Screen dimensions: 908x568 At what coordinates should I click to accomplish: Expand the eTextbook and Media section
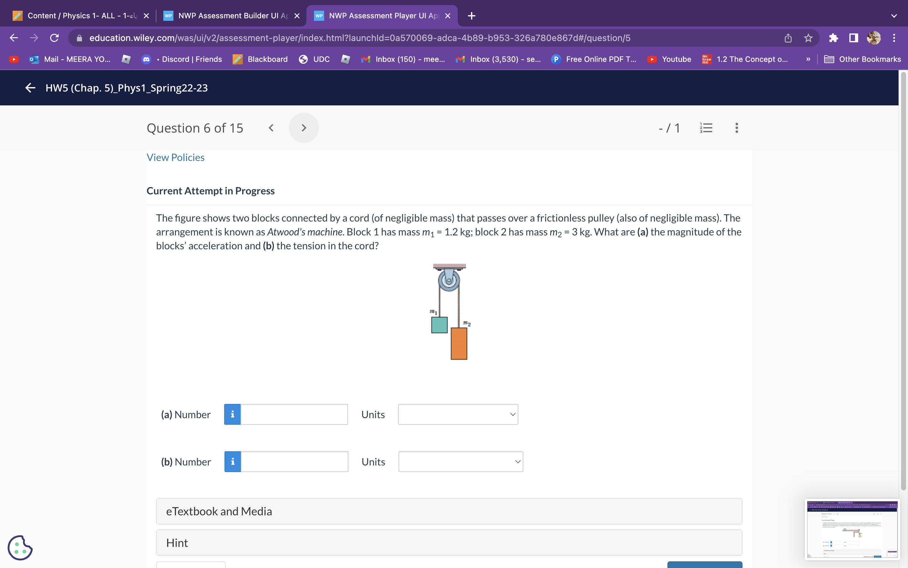tap(449, 511)
